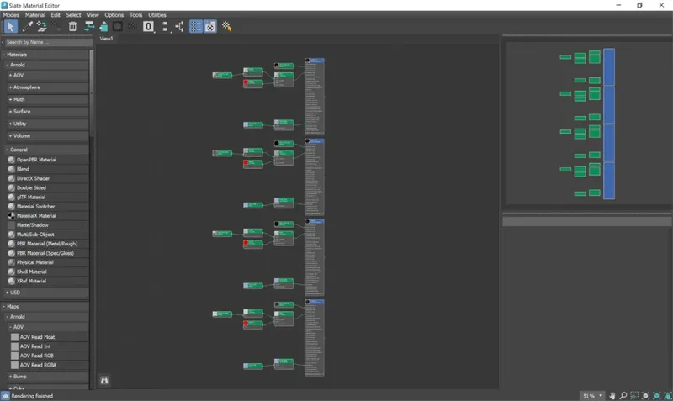Open the Material menu
This screenshot has width=673, height=401.
pos(34,14)
